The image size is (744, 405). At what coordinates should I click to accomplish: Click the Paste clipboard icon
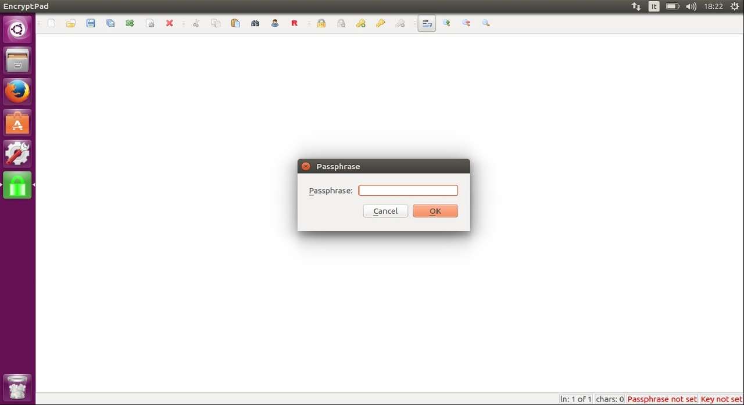(x=235, y=23)
